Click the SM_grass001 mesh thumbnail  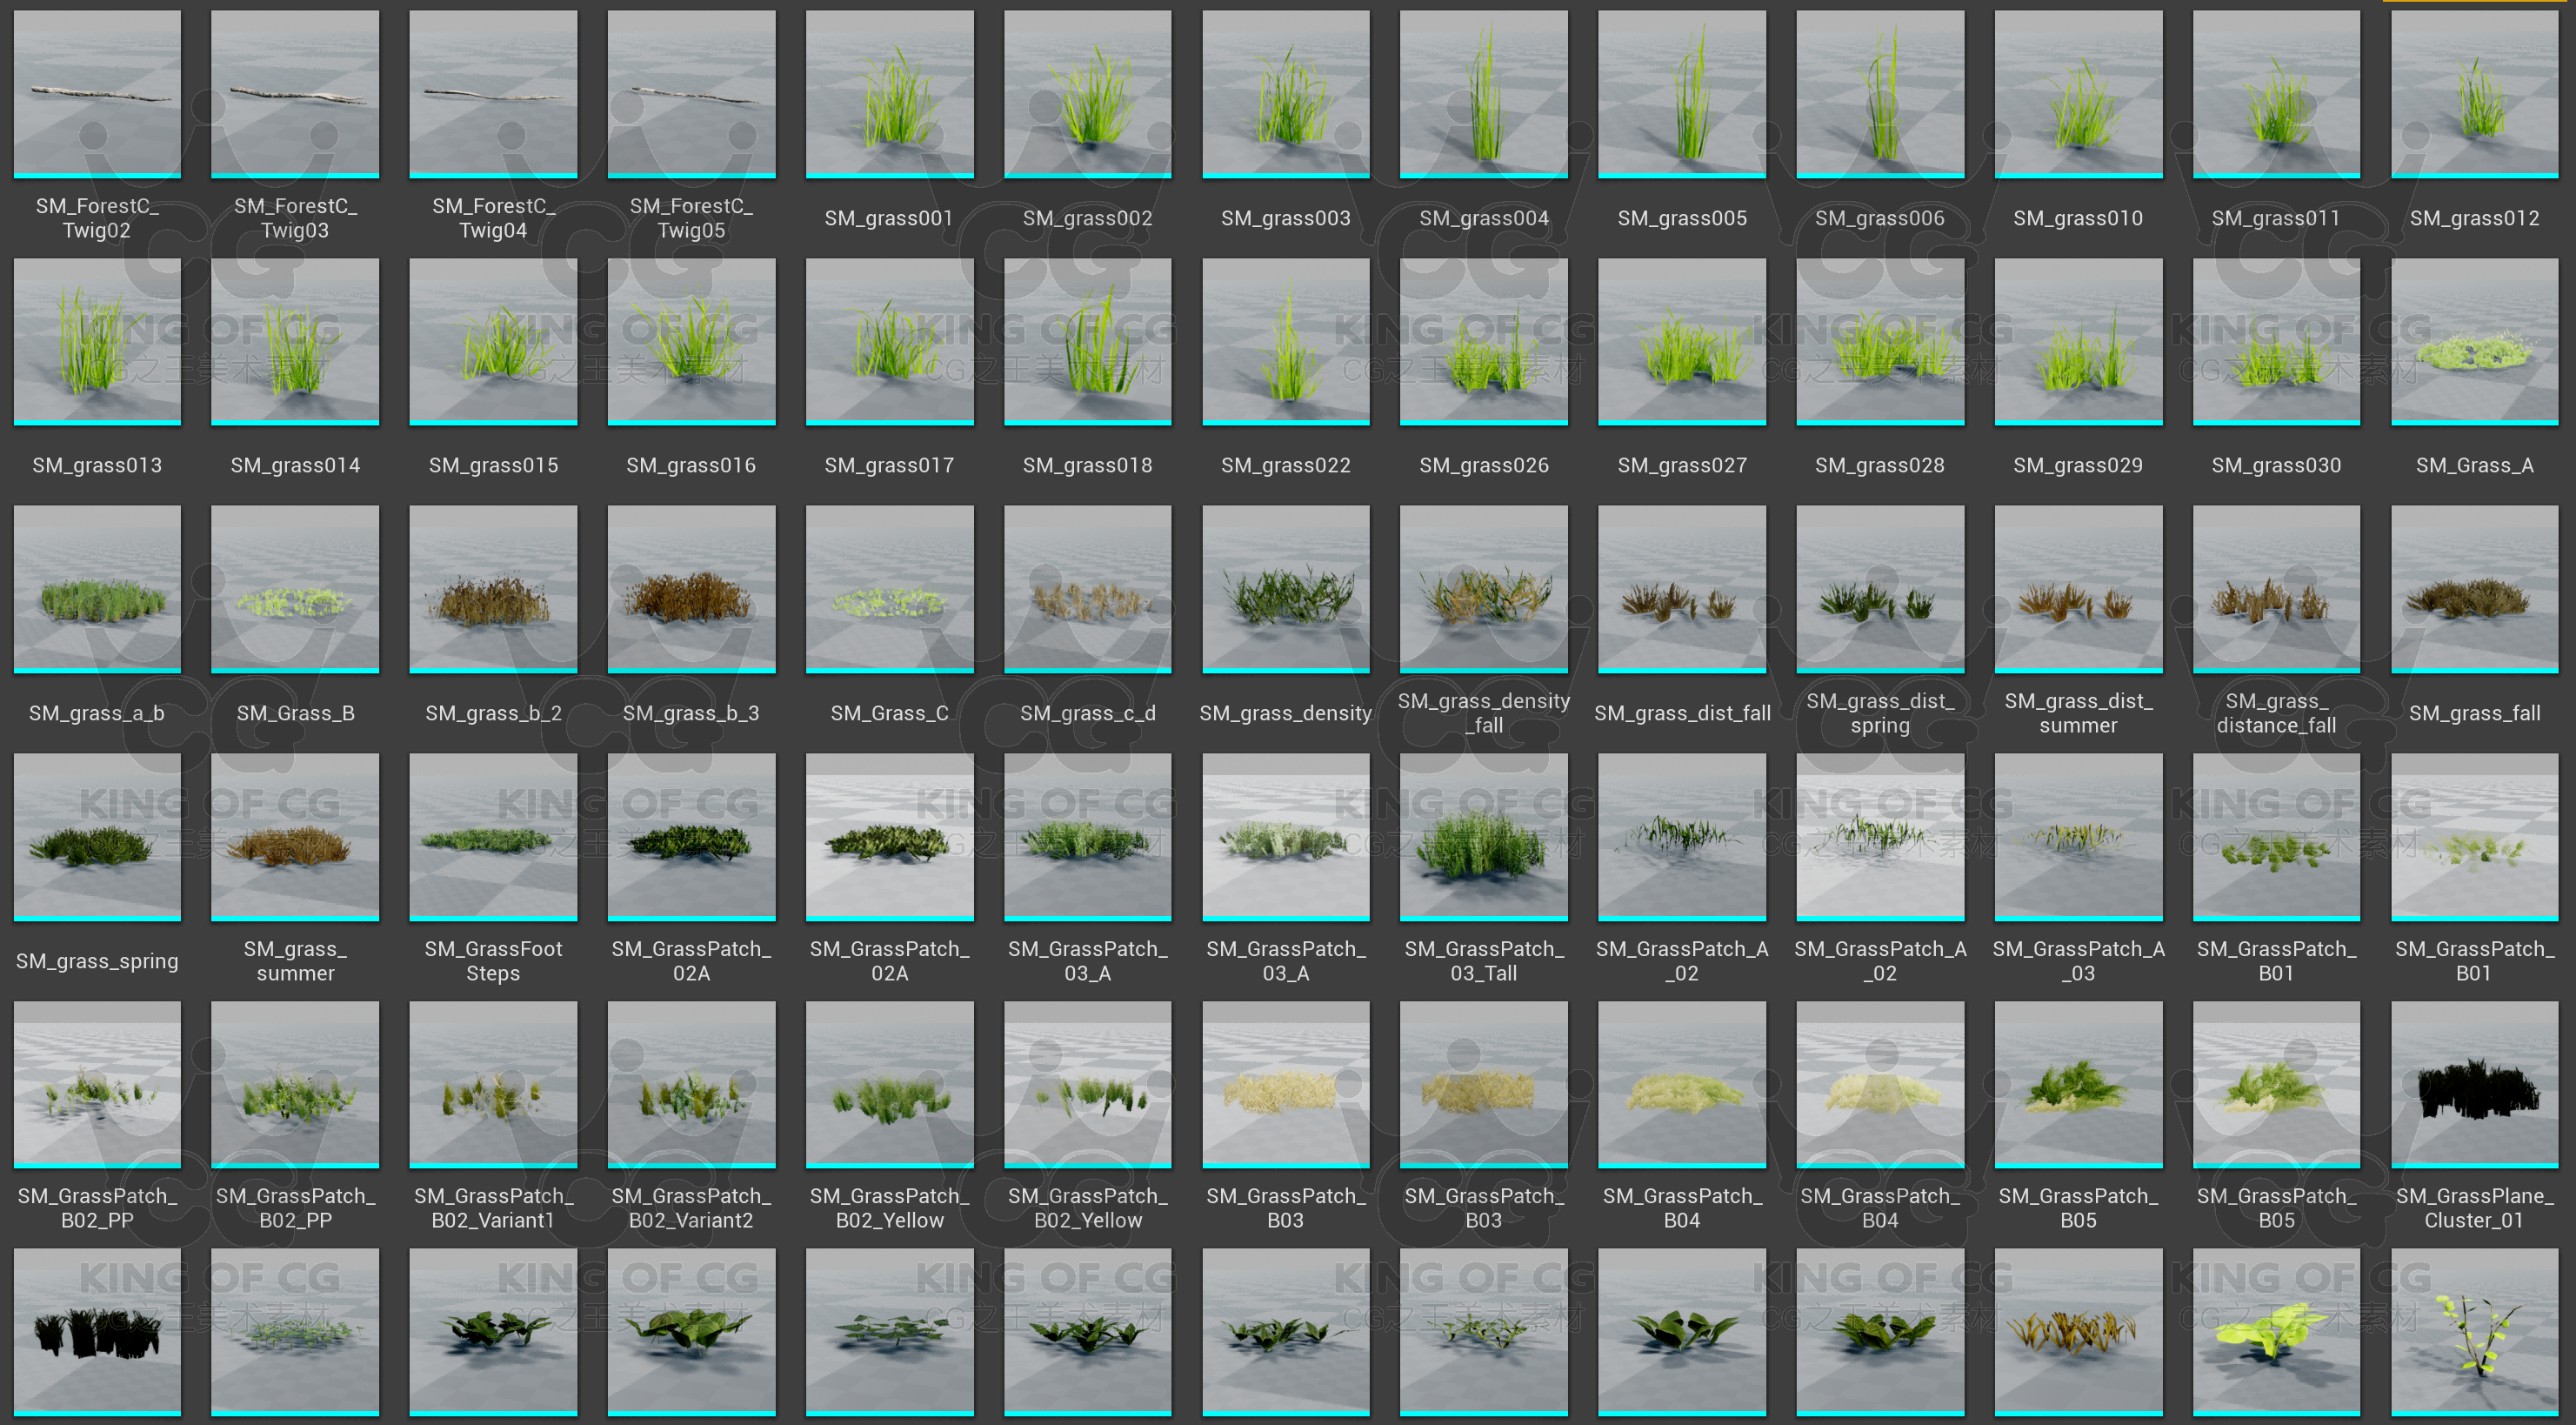(x=889, y=94)
